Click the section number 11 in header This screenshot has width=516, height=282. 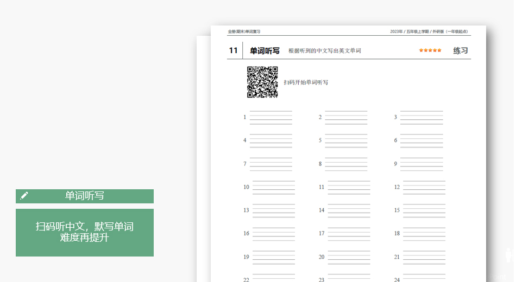click(x=234, y=50)
